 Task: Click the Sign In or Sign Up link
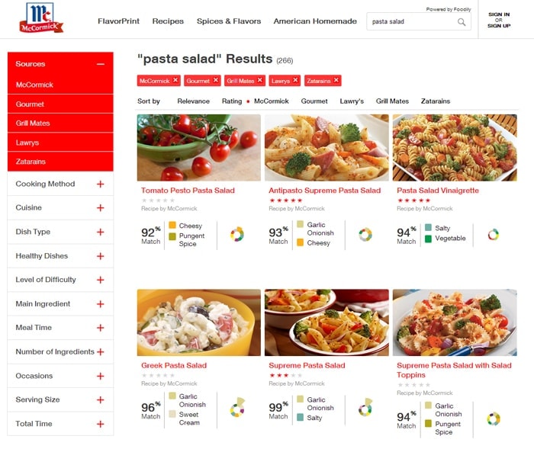(x=499, y=20)
